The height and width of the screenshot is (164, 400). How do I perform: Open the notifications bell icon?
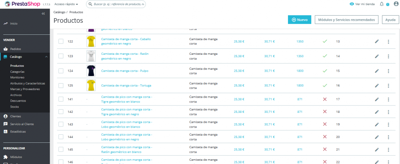pyautogui.click(x=382, y=4)
